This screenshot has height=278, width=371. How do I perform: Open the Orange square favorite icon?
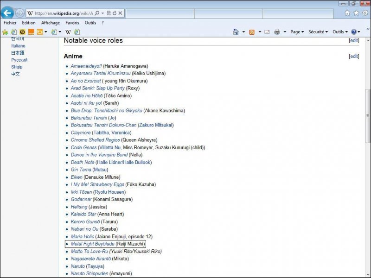point(31,32)
